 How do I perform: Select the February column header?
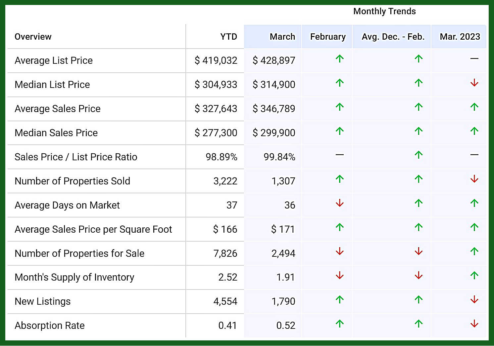[x=327, y=37]
